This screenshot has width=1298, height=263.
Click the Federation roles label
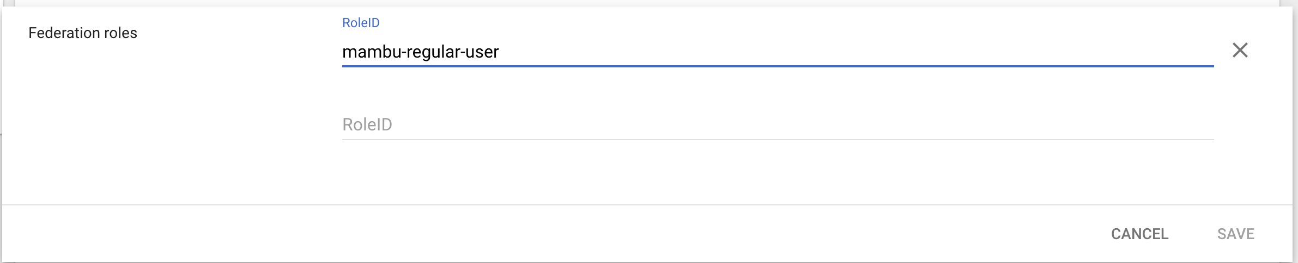[83, 33]
